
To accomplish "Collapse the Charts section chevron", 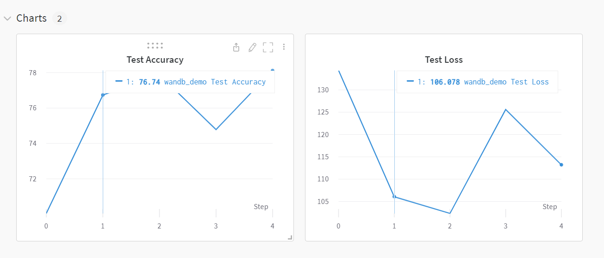I will 7,18.
